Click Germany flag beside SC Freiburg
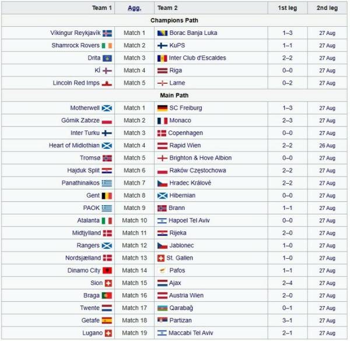This screenshot has width=350, height=341. click(x=162, y=108)
